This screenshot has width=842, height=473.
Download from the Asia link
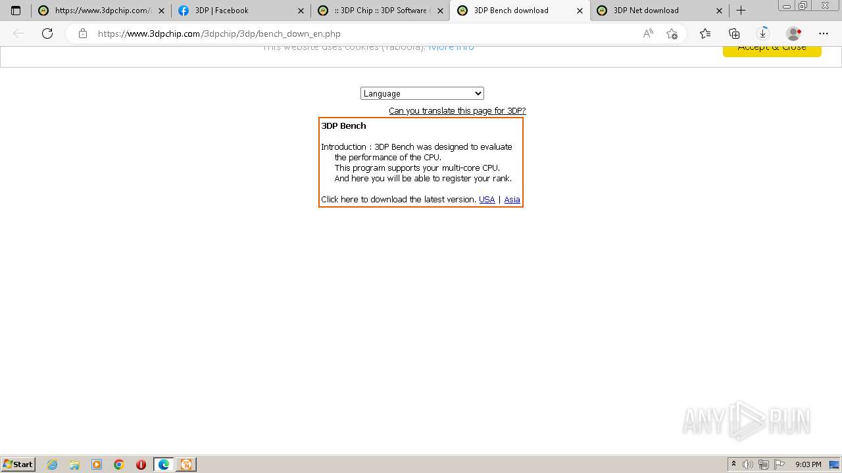(x=512, y=199)
